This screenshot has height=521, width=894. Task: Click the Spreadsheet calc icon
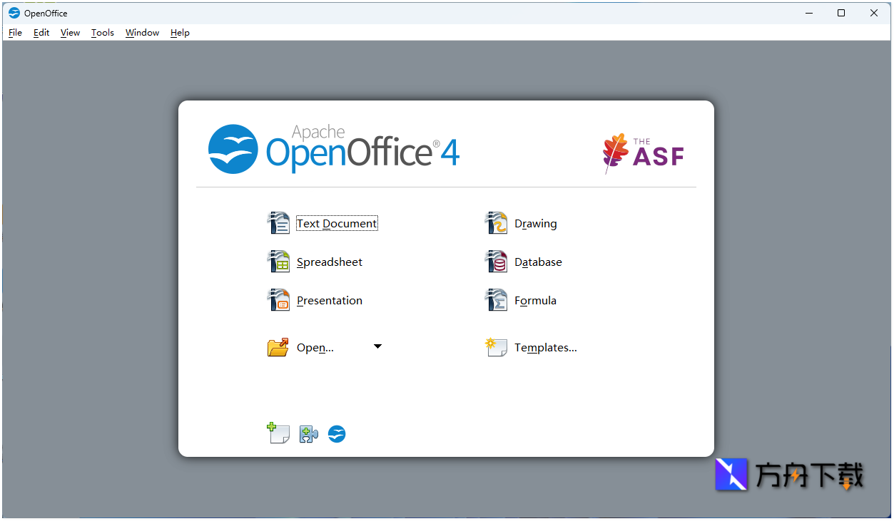point(278,262)
